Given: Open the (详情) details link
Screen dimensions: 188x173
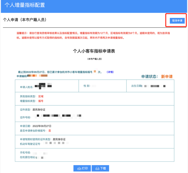Looking at the screenshot, I should point(110,72).
